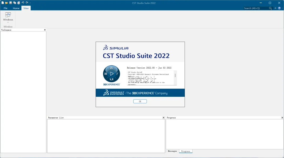The image size is (284, 158).
Task: Select the Progress tab at bottom
Action: click(x=186, y=151)
